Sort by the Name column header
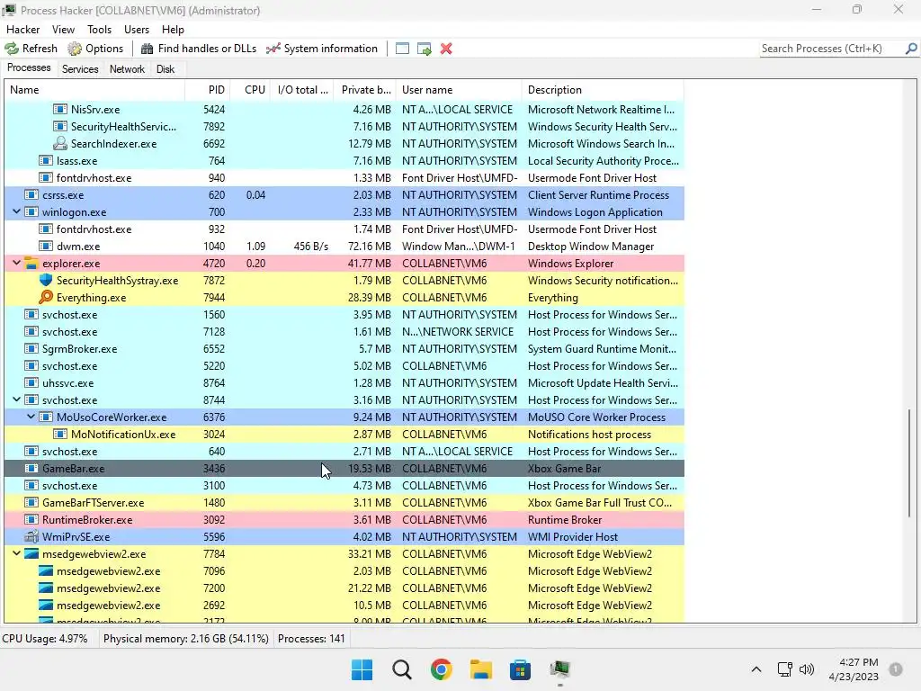The width and height of the screenshot is (921, 691). 94,90
